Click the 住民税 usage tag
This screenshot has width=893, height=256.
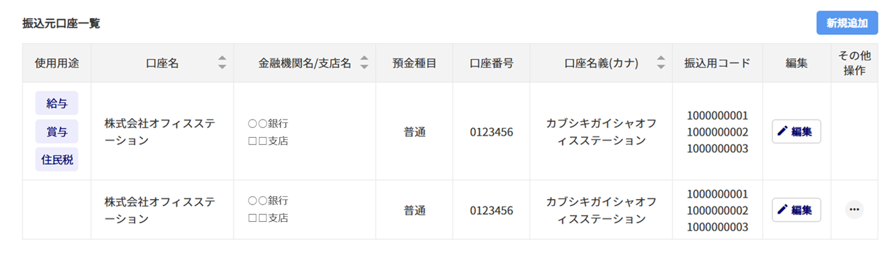(57, 160)
